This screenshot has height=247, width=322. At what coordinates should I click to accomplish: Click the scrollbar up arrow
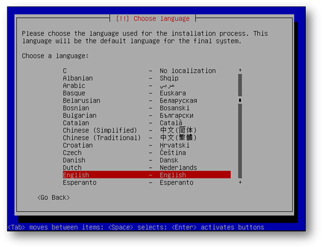tap(240, 70)
